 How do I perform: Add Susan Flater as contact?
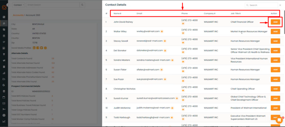point(275,70)
